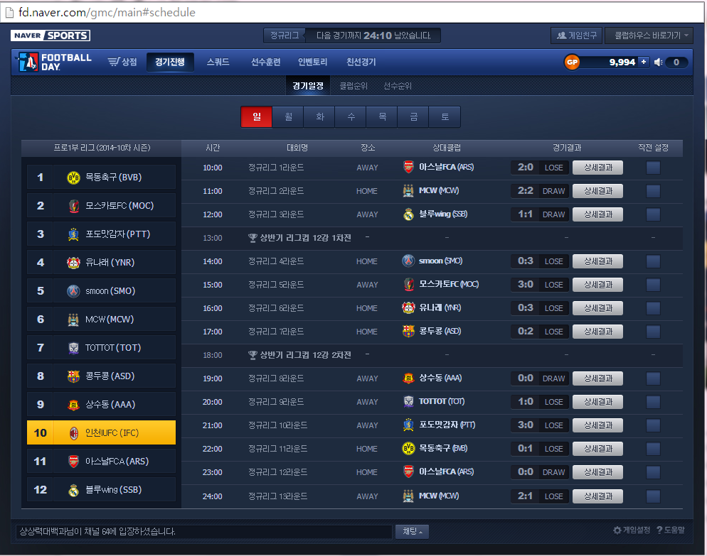The image size is (707, 556).
Task: Click MCW crest in ranking list
Action: coord(73,320)
